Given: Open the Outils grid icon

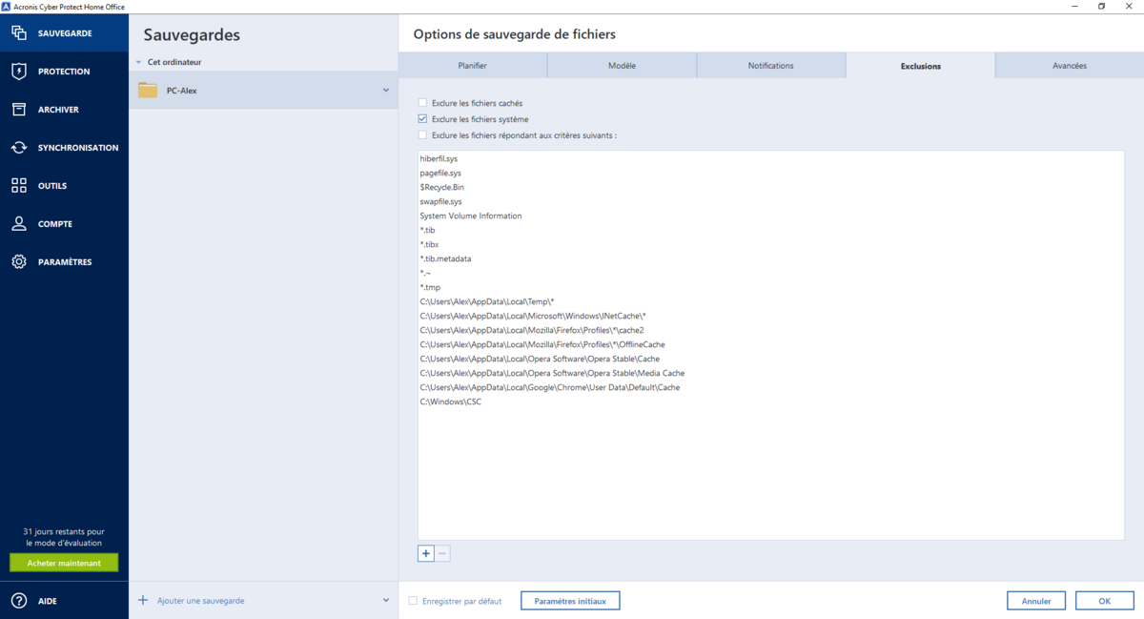Looking at the screenshot, I should 19,186.
